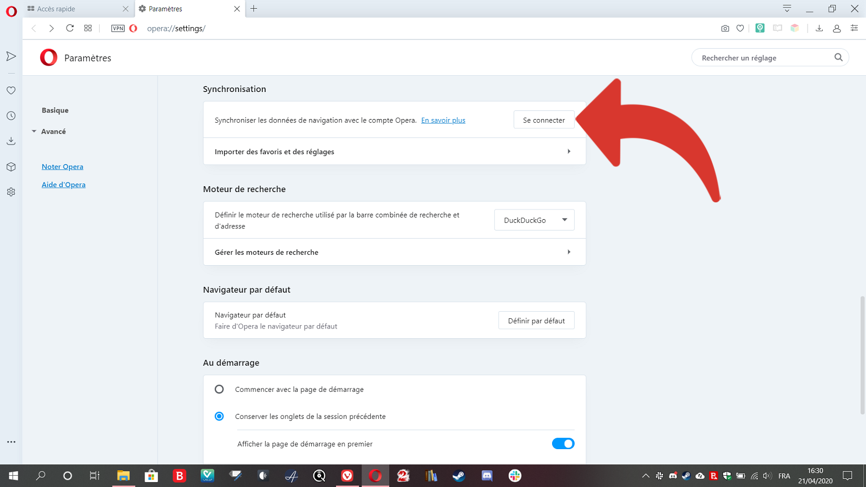Viewport: 866px width, 487px height.
Task: Click the FRA language indicator
Action: [x=784, y=476]
